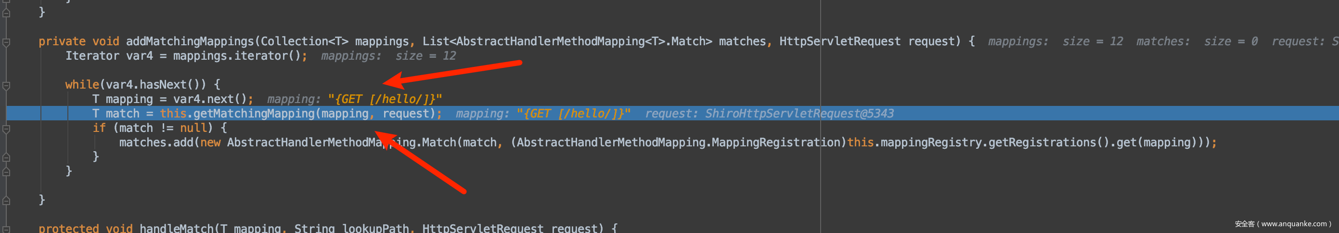The width and height of the screenshot is (1339, 233).
Task: Collapse the 'if (match != null)' block
Action: coord(6,129)
